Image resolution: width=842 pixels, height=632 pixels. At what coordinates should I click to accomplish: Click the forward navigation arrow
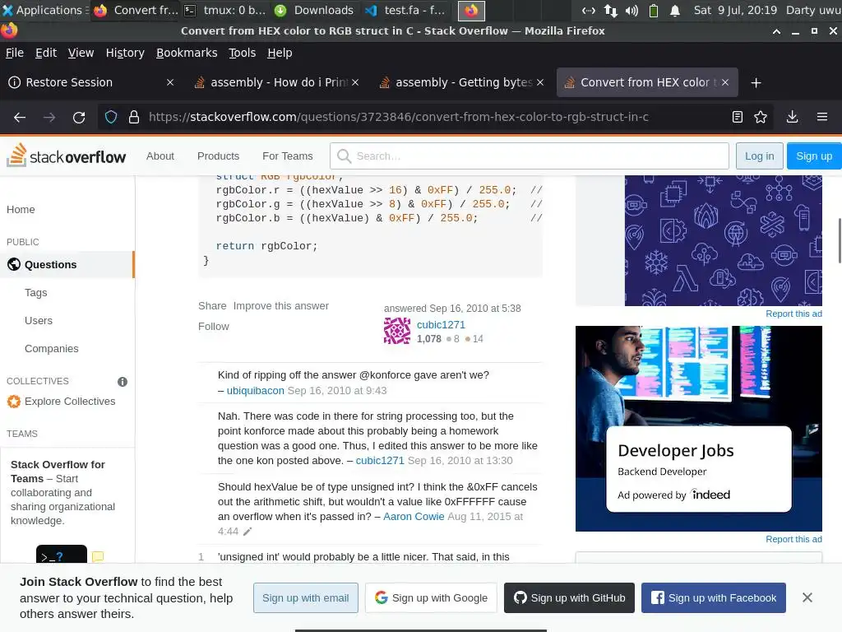[49, 117]
